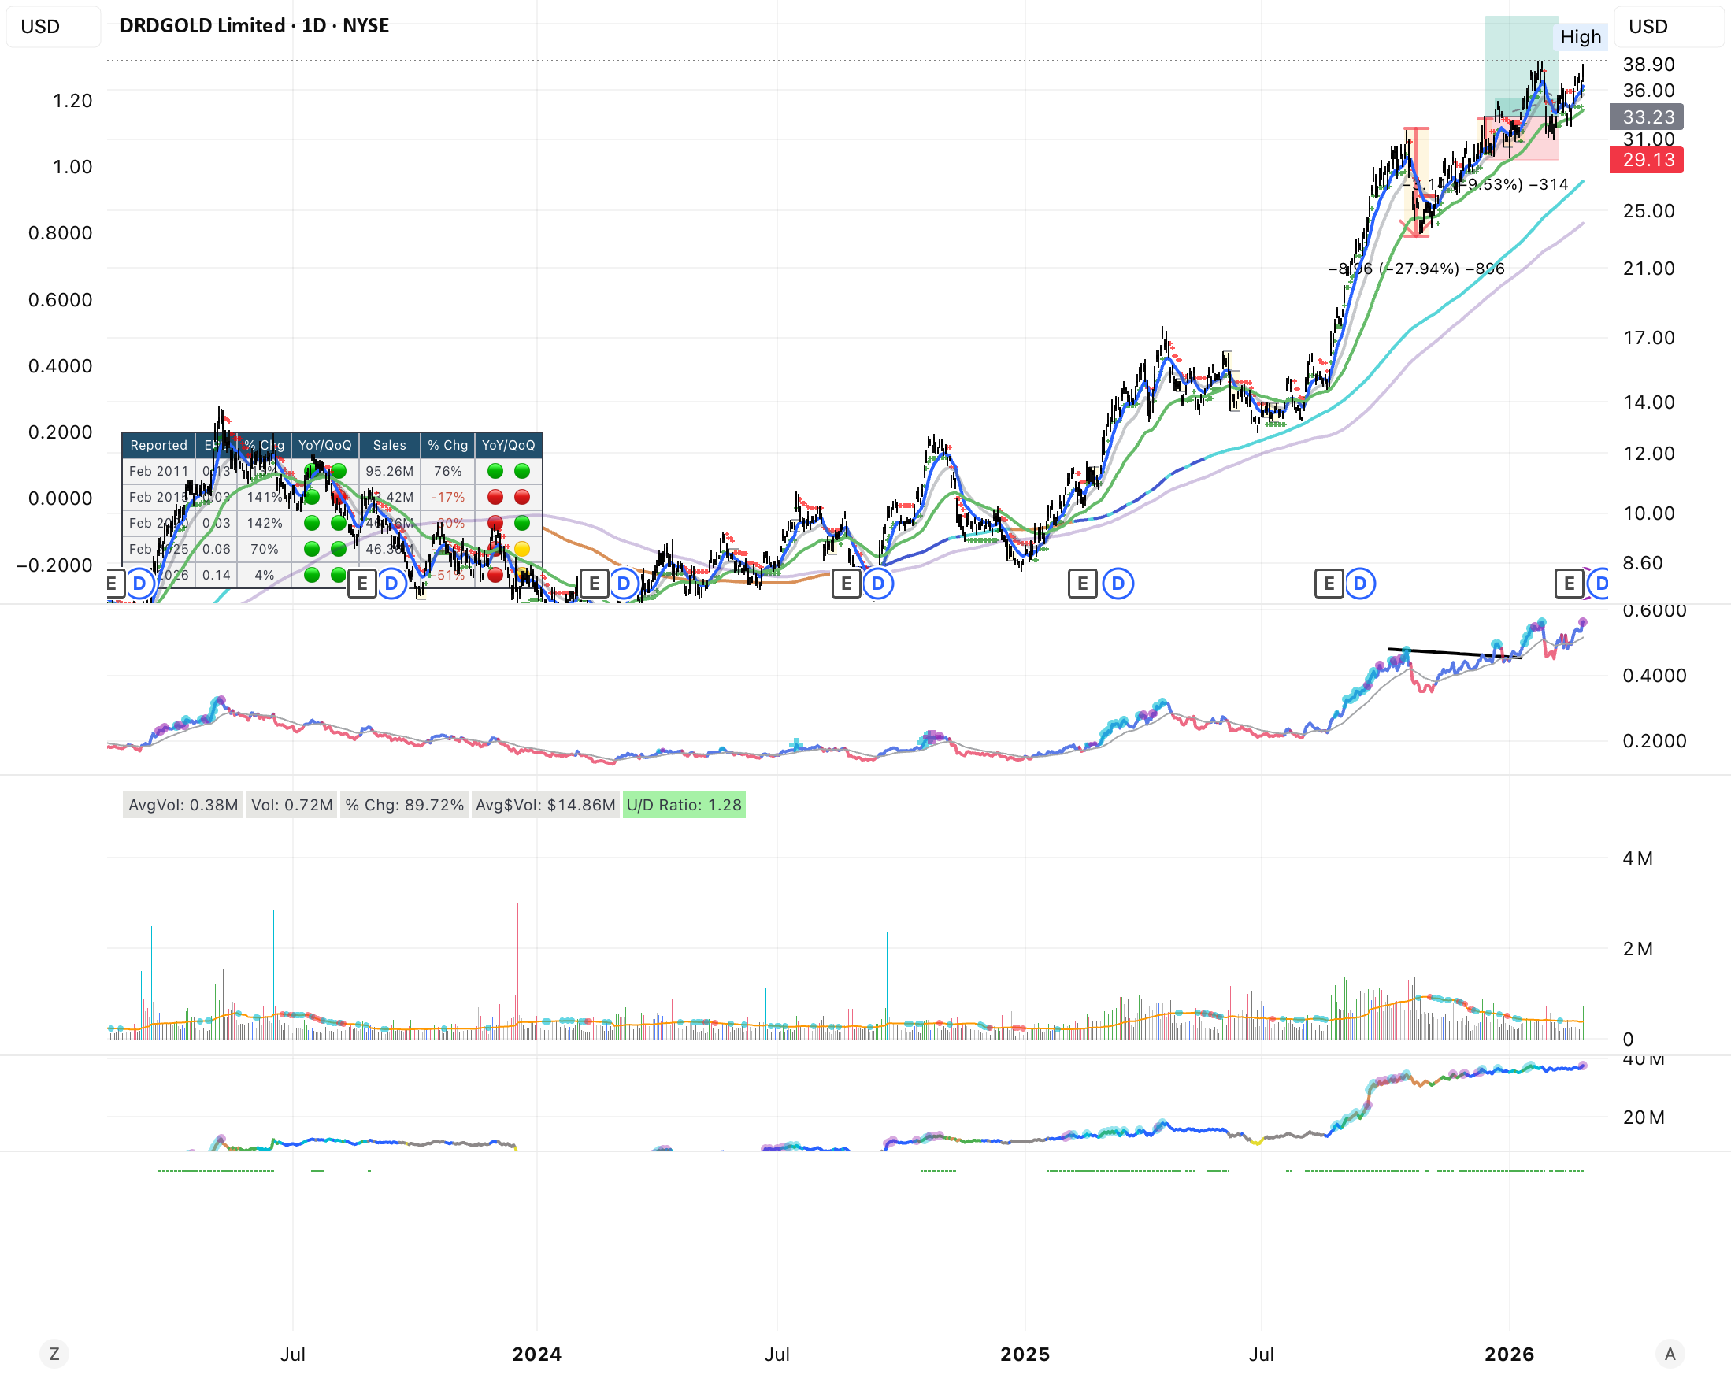1731x1375 pixels.
Task: Open the earnings E marker for February 2024
Action: (x=594, y=584)
